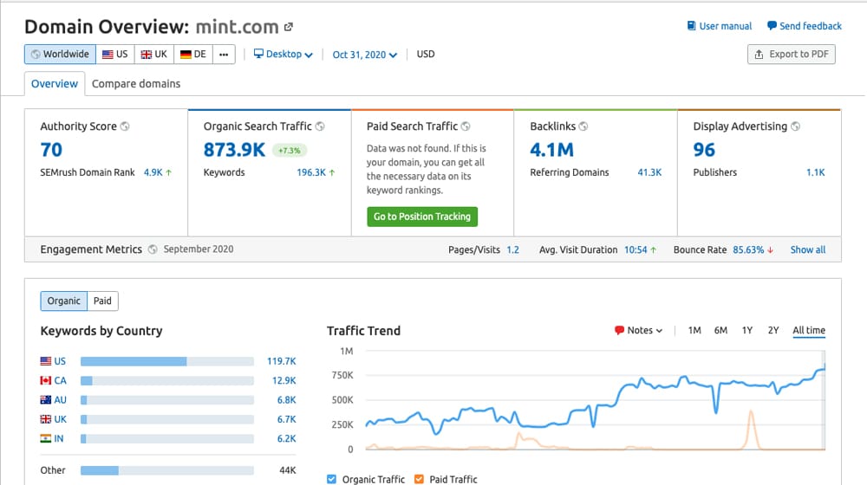Click the US keywords progress bar
This screenshot has height=485, width=867.
(x=166, y=361)
